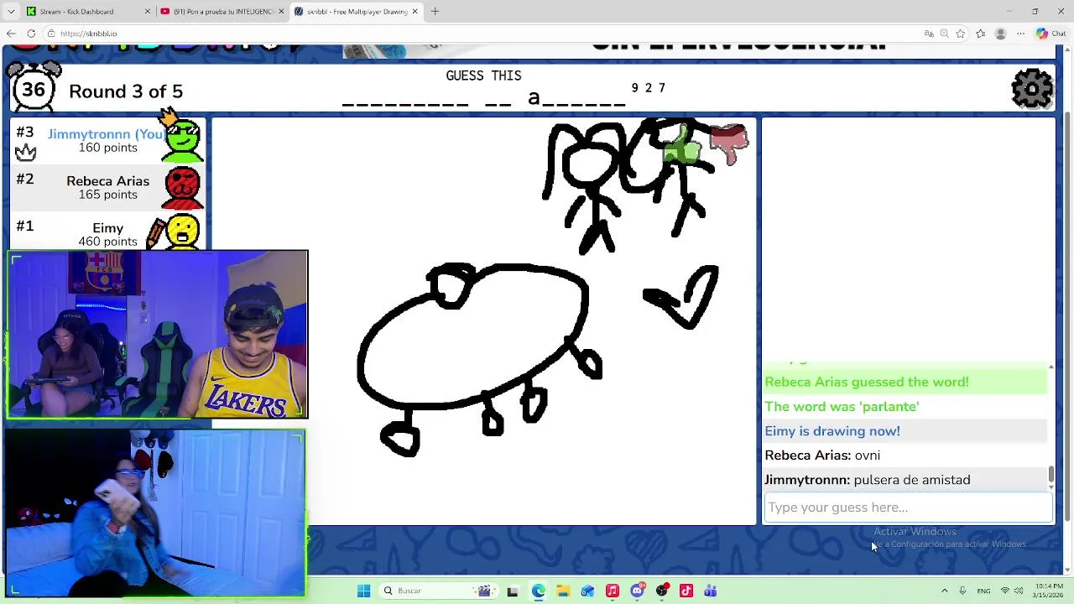Image resolution: width=1074 pixels, height=604 pixels.
Task: Open Discord from the taskbar
Action: [x=637, y=591]
